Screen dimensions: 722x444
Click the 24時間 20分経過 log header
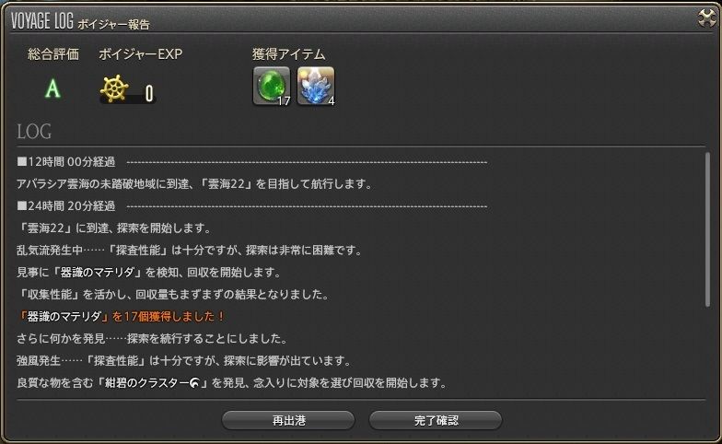[x=66, y=206]
